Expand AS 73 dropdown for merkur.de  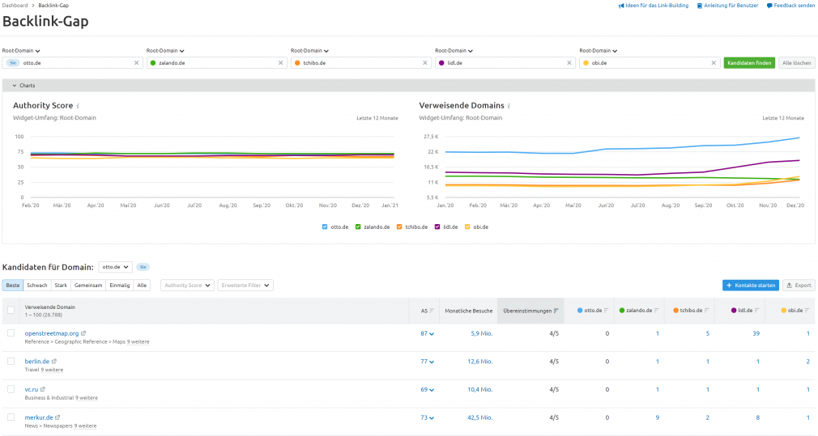click(428, 417)
